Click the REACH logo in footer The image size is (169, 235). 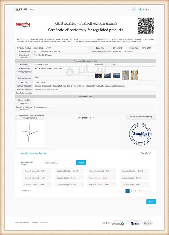click(135, 224)
